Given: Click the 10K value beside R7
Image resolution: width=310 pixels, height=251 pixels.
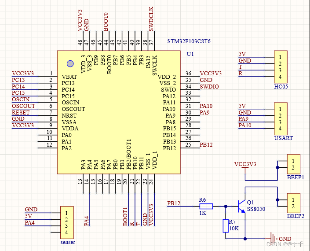Looking at the screenshot, I should tap(234, 229).
